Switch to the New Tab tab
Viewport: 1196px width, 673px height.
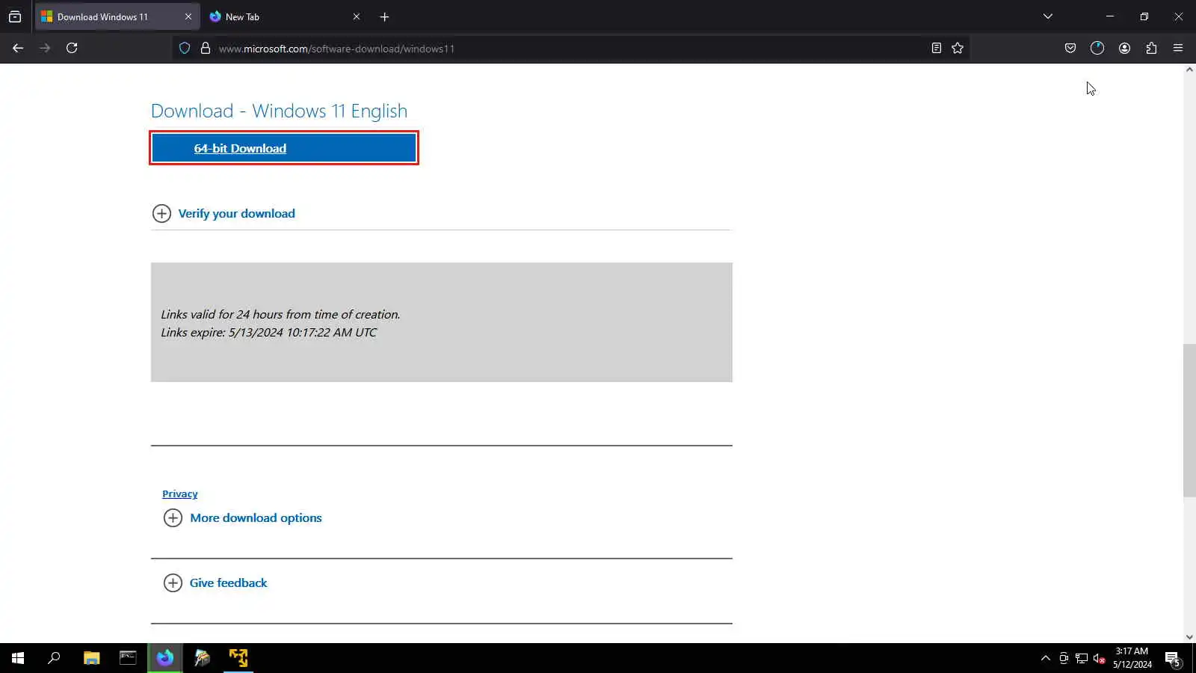coord(284,16)
